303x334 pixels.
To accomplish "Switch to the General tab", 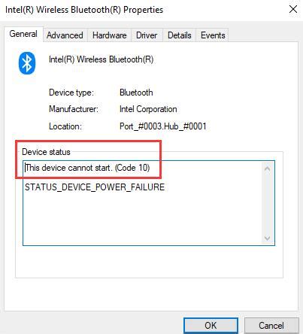I will 23,34.
